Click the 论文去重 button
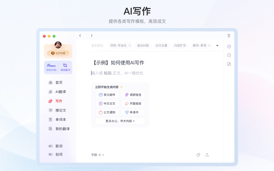Viewport: 274px width, 171px height. coord(161,45)
